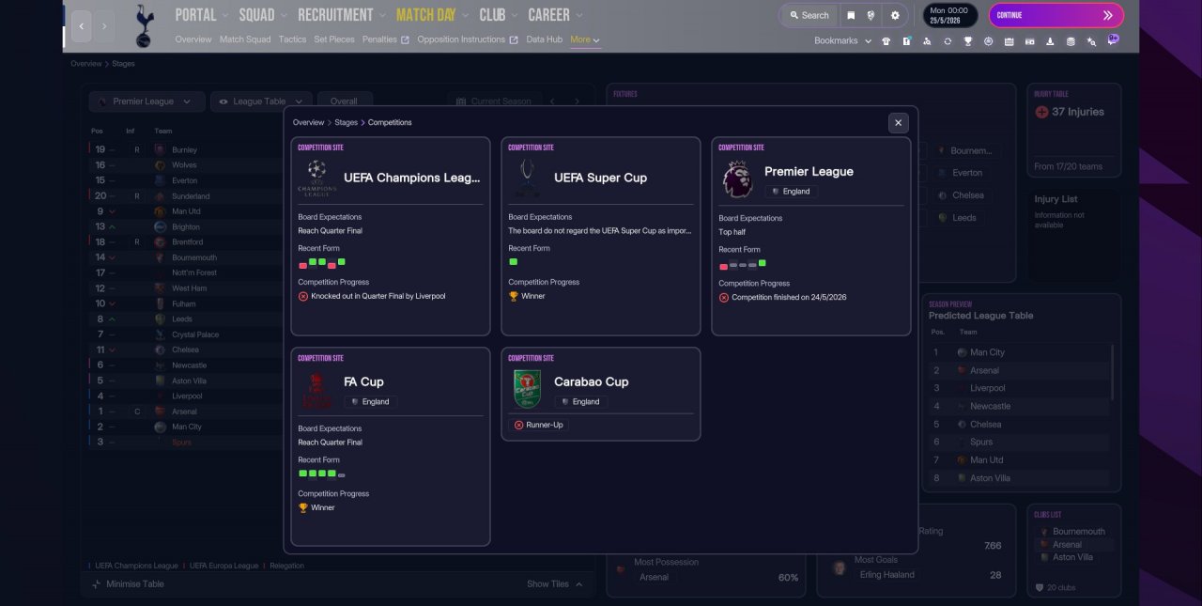Click Overview in the popup breadcrumb
Screen dimensions: 1202x606
click(x=308, y=122)
